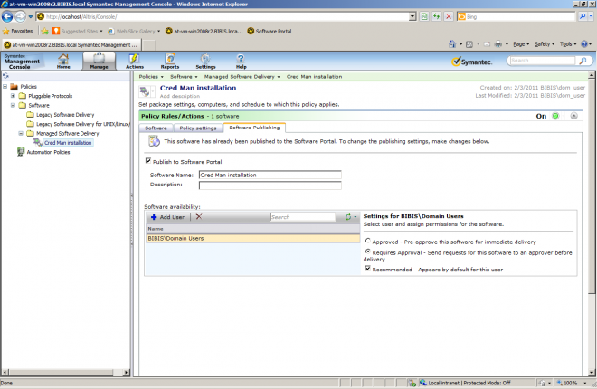597x389 pixels.
Task: Click the IE Feeds icon
Action: [469, 44]
